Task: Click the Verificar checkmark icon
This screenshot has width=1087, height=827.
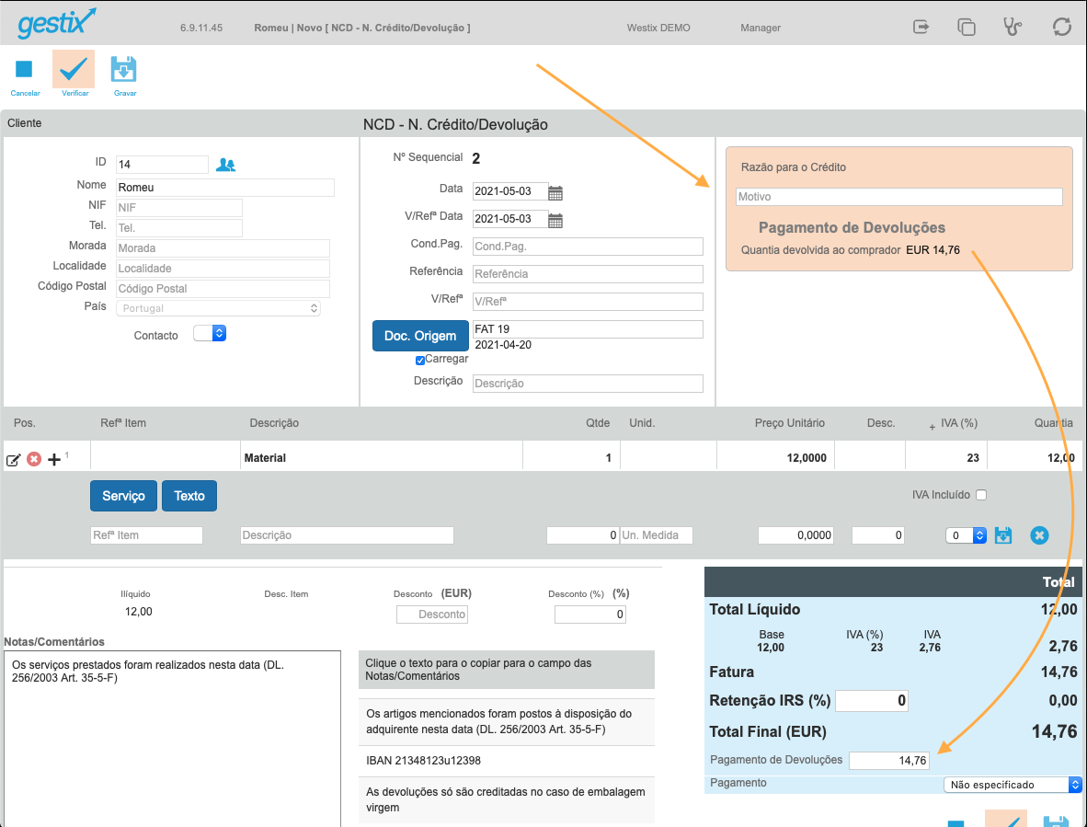Action: pyautogui.click(x=74, y=69)
